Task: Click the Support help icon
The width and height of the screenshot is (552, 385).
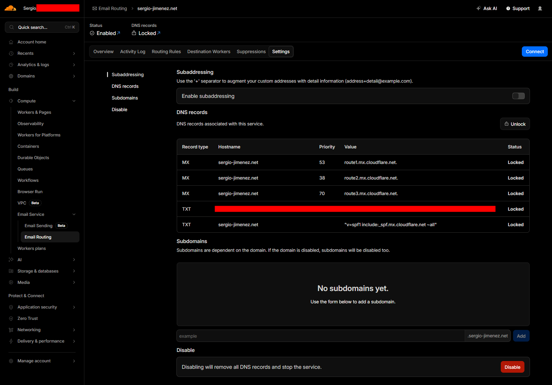Action: 508,8
